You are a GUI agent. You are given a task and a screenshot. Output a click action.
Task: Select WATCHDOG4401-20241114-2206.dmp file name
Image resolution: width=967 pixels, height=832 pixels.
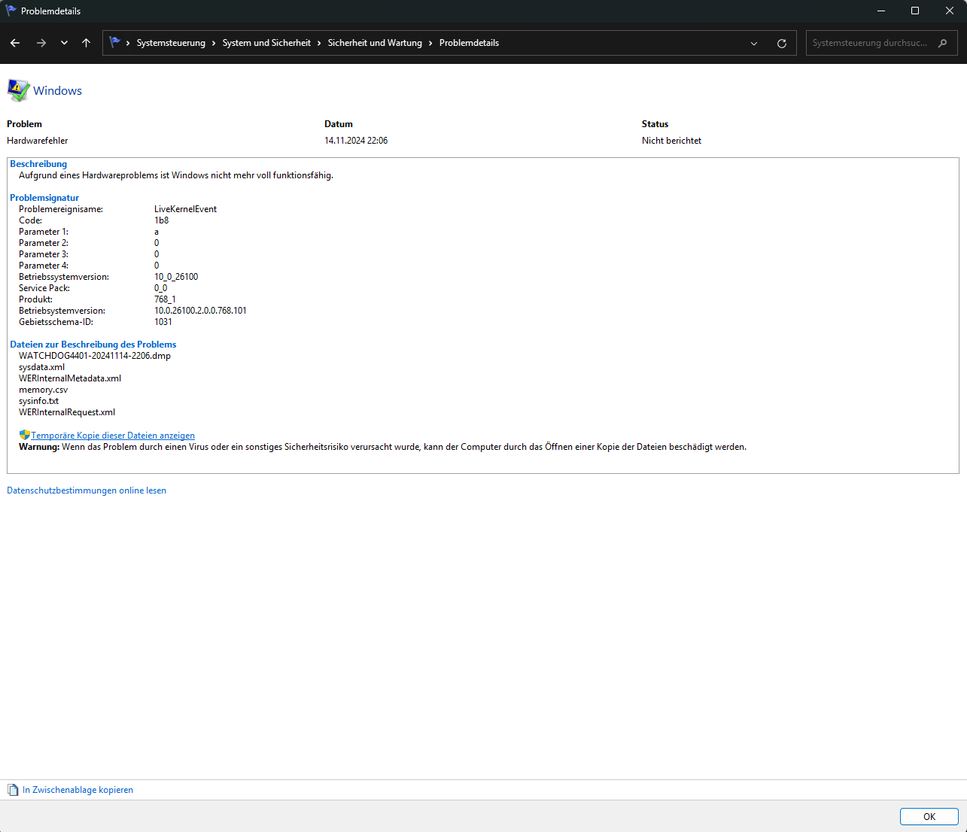(95, 356)
